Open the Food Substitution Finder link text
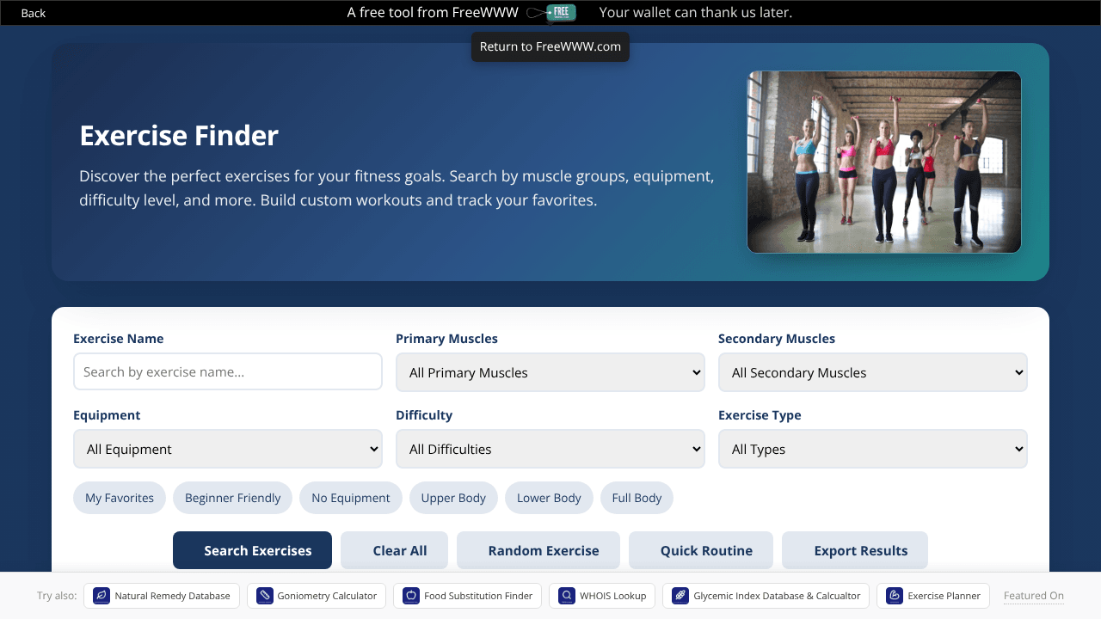This screenshot has height=619, width=1101. coord(478,596)
